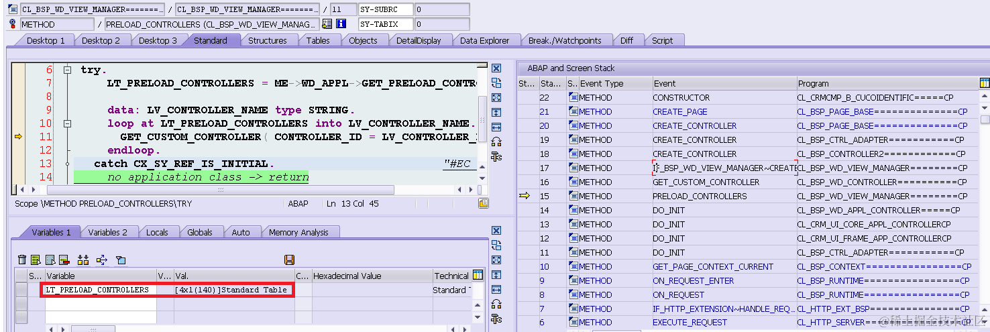
Task: Maximize variables tool horizontally
Action: (x=496, y=290)
